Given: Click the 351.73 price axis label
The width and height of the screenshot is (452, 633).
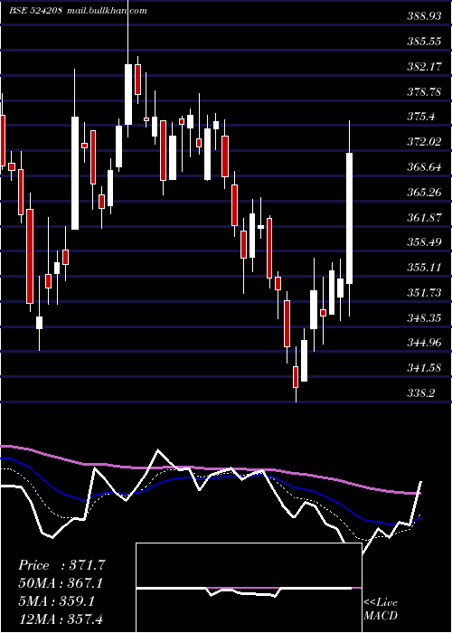Looking at the screenshot, I should pyautogui.click(x=425, y=293).
